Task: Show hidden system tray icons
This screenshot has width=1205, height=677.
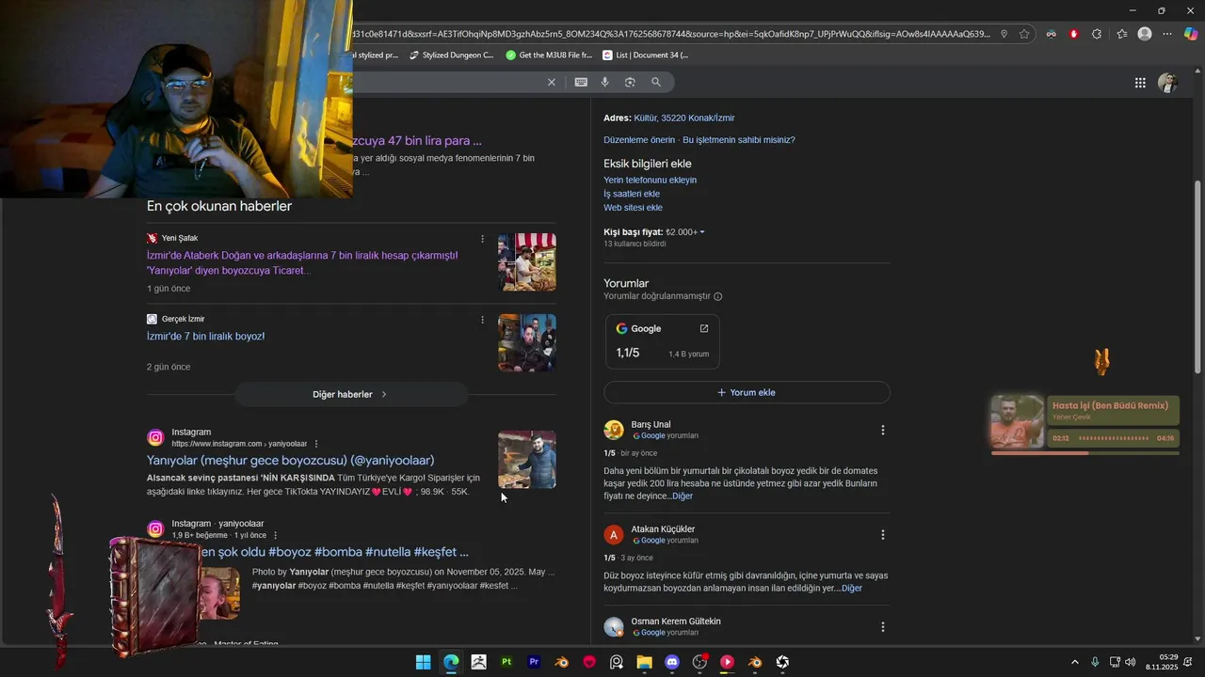Action: pyautogui.click(x=1075, y=662)
